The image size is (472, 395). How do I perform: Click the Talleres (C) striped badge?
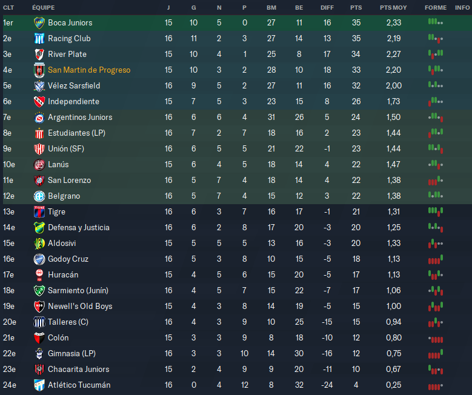click(39, 322)
